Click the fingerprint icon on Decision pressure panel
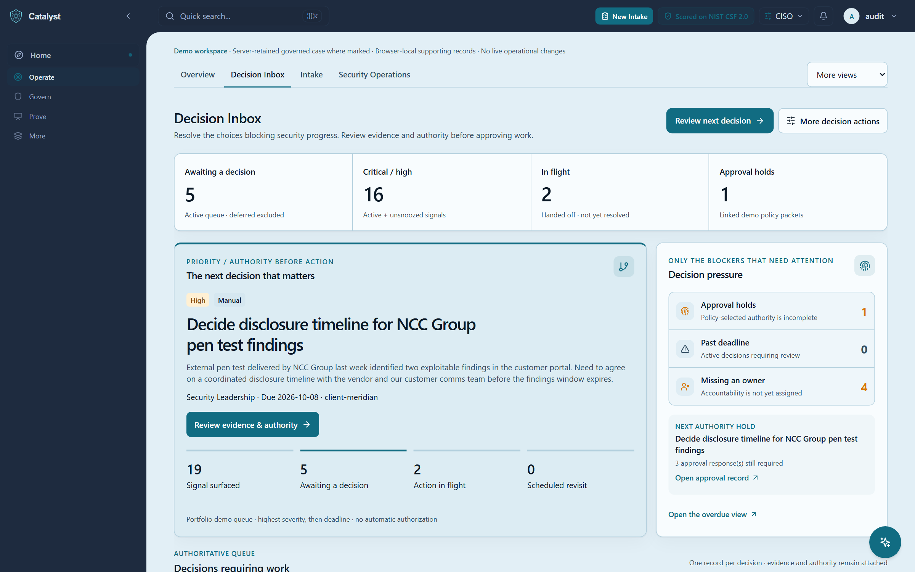Screen dimensions: 915x572 coord(864,265)
